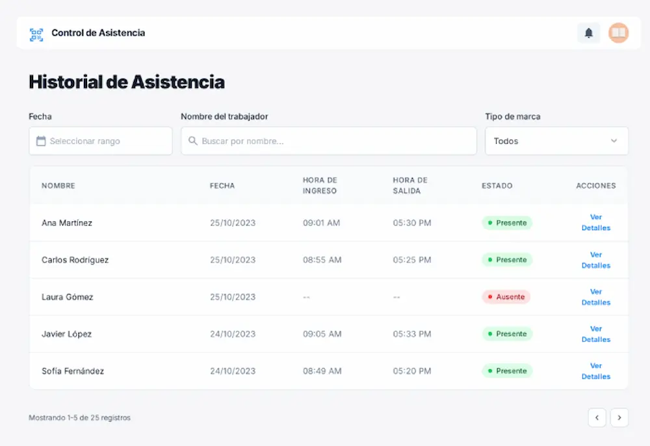
Task: Click the magnifier icon in the name search
Action: pos(192,140)
